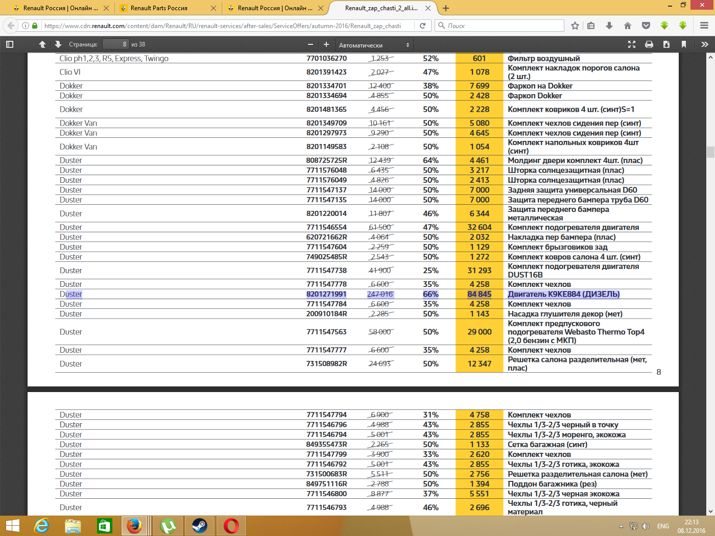Reload the current page
Screen dimensions: 715x536
[422, 26]
